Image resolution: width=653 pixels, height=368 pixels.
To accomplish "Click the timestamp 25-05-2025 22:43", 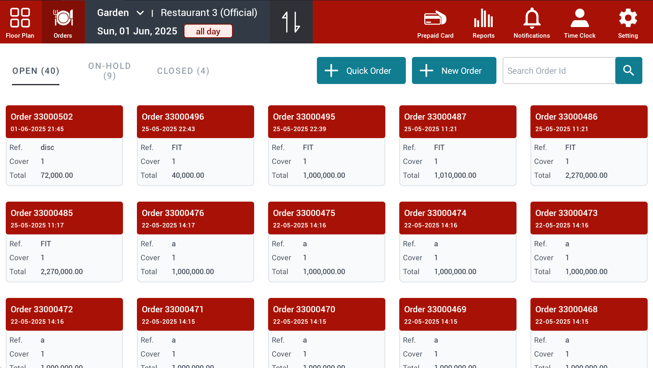I will point(168,129).
